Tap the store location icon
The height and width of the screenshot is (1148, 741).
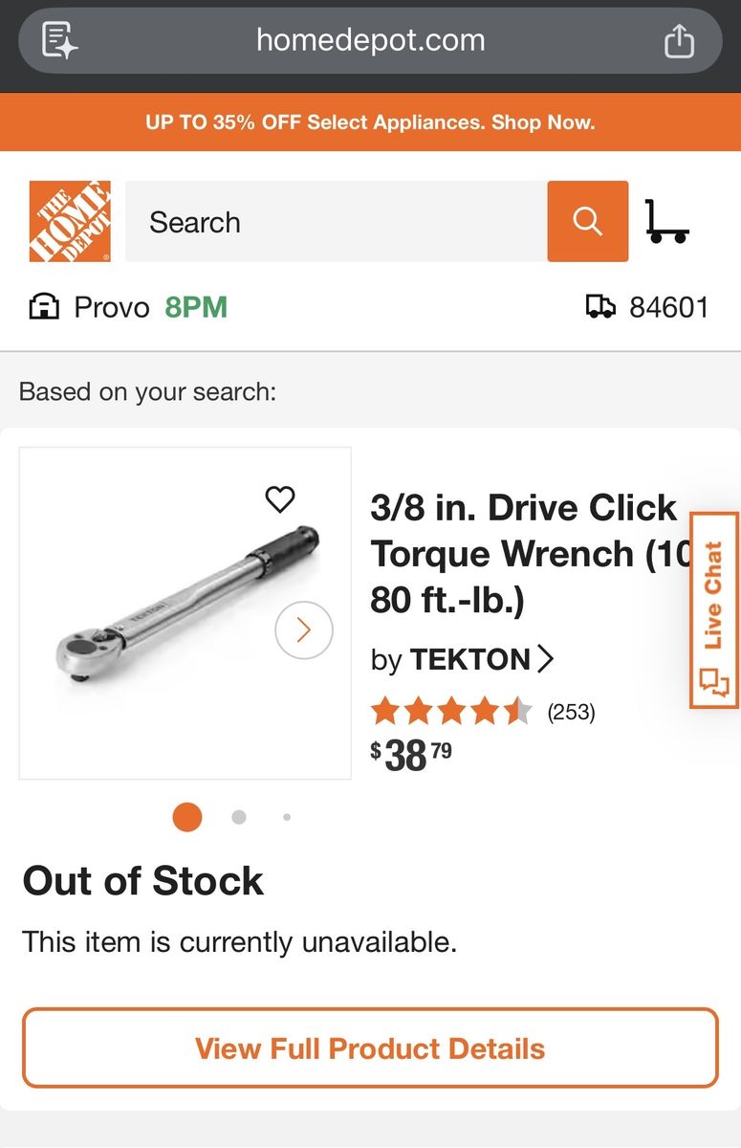44,307
